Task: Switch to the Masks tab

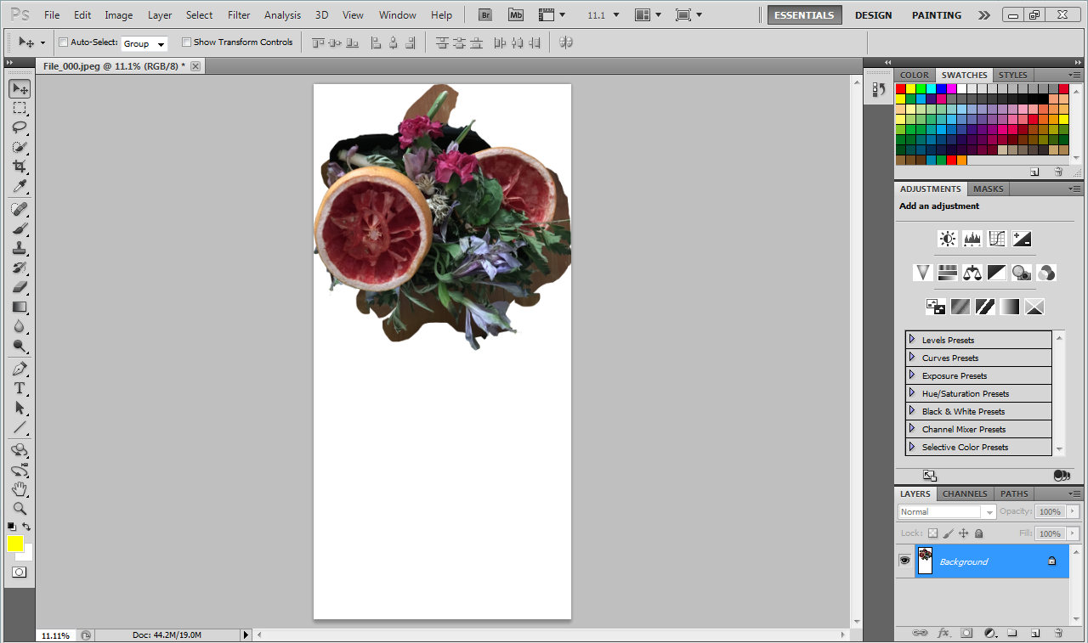Action: coord(988,189)
